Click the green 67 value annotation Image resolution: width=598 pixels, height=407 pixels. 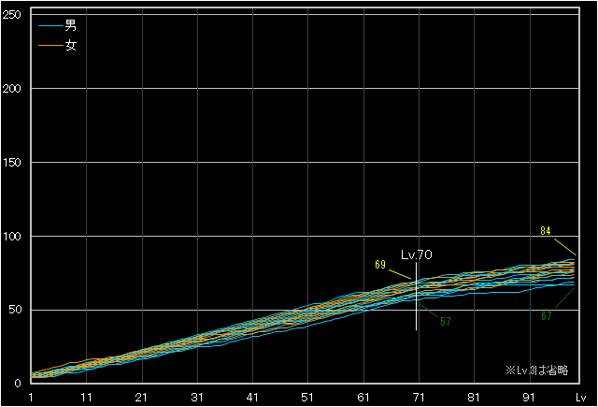(x=547, y=315)
